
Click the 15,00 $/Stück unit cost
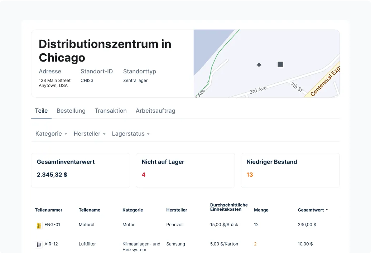(x=224, y=225)
